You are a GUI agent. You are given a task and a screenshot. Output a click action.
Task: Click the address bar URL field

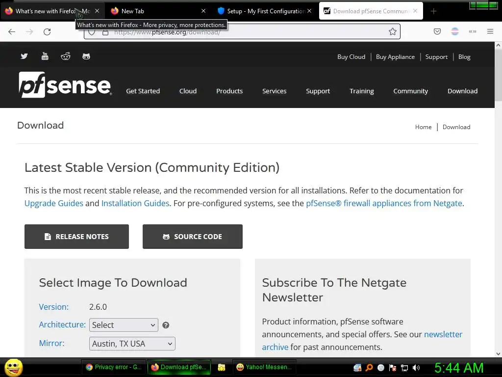click(242, 32)
